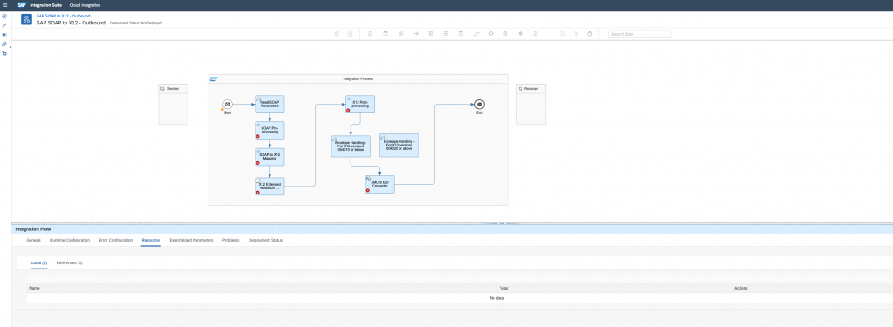This screenshot has height=327, width=893.
Task: Open the Externalized Parameters tab
Action: tap(191, 241)
